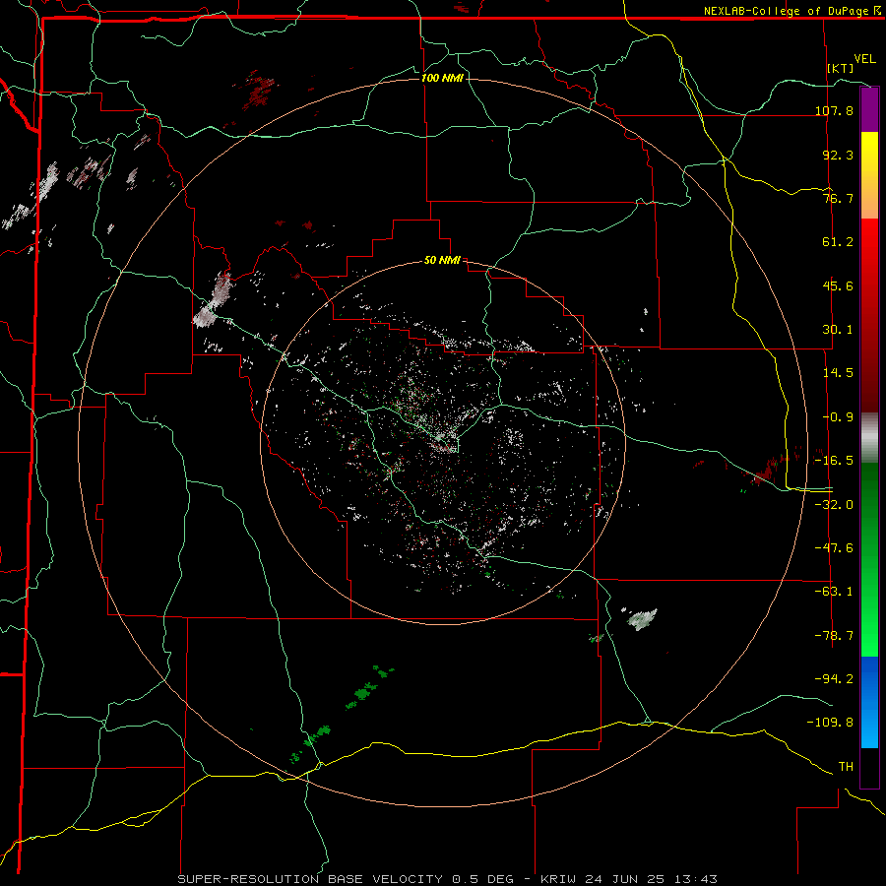Select the -94.2 legend value
The height and width of the screenshot is (886, 886).
(x=834, y=678)
